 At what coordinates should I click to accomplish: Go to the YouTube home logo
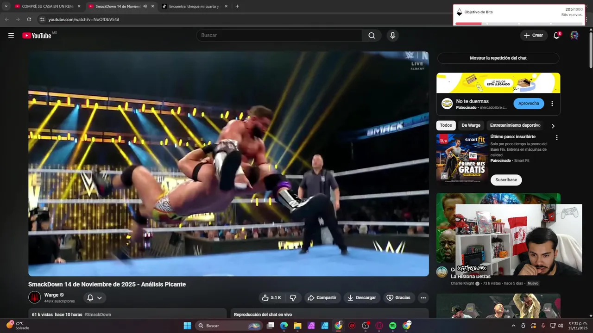click(x=37, y=36)
